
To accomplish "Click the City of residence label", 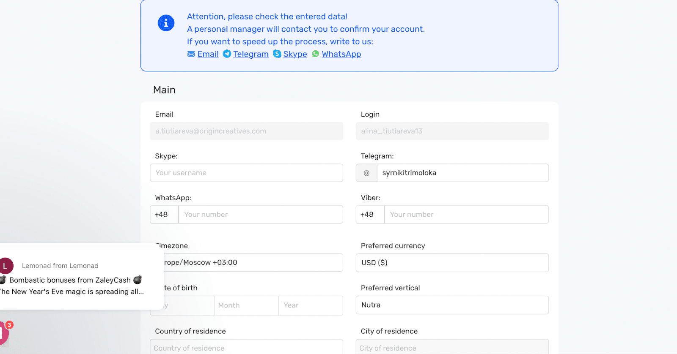I will click(x=389, y=331).
